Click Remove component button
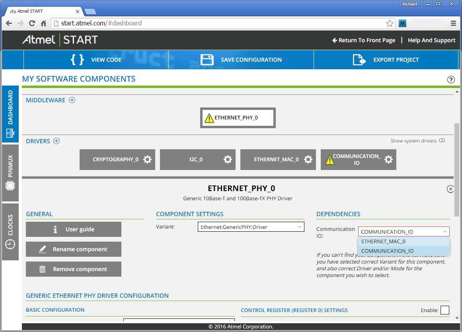This screenshot has width=462, height=332. coord(74,269)
